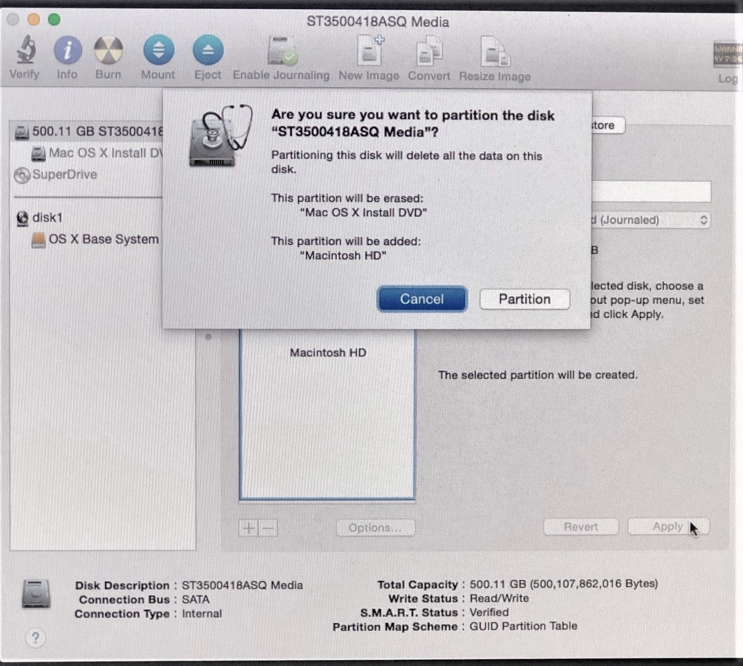Remove a partition with the minus button
Image resolution: width=743 pixels, height=666 pixels.
268,528
